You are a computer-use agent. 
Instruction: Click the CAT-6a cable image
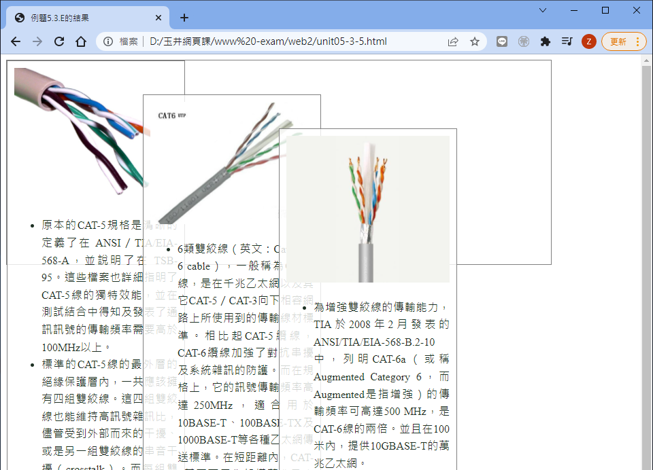[368, 209]
